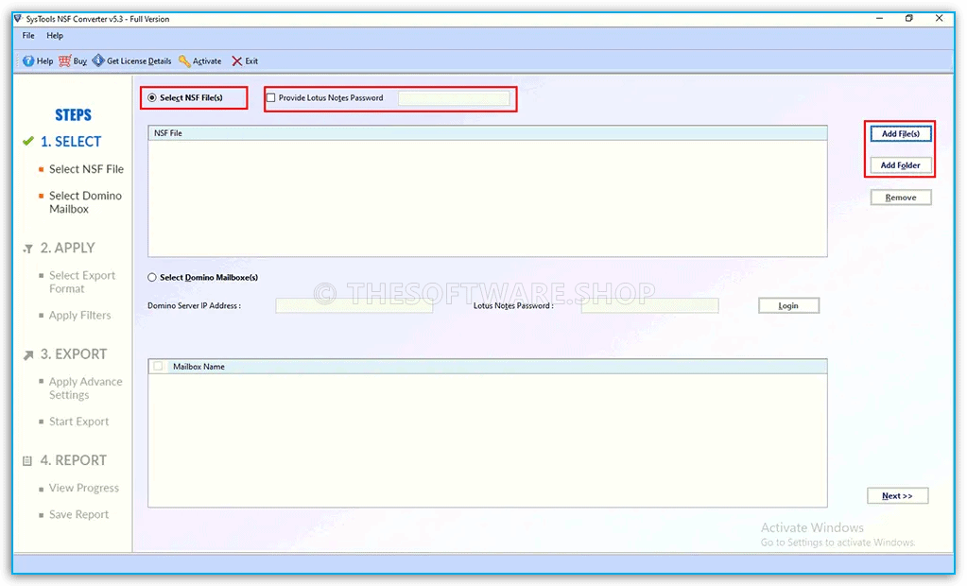Click the report icon beside 4. REPORT
967x586 pixels.
(27, 461)
